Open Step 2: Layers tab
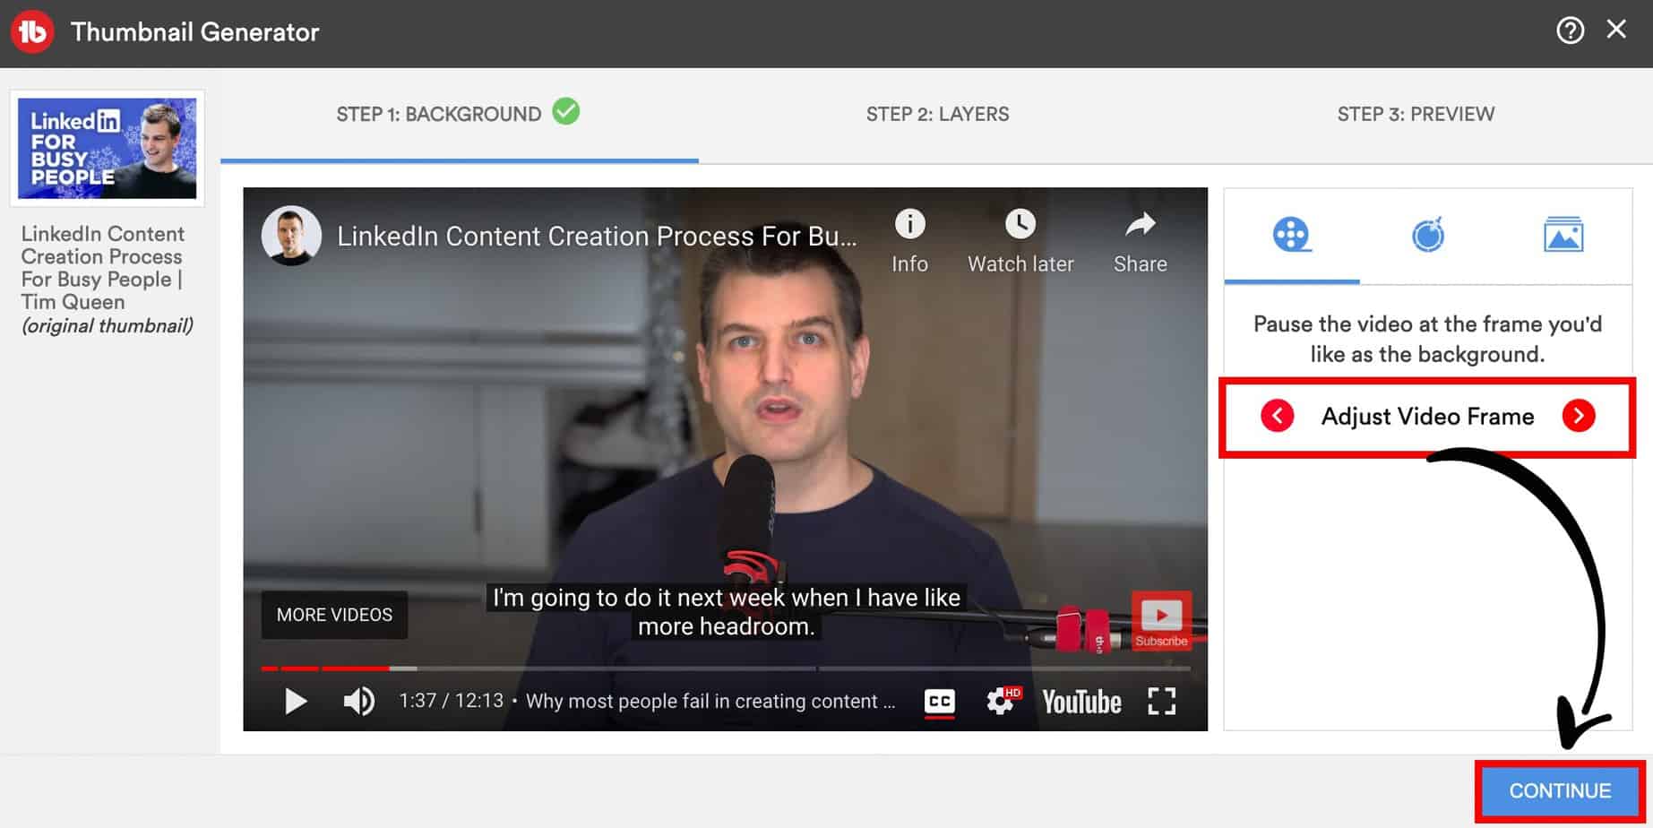1653x828 pixels. (937, 115)
